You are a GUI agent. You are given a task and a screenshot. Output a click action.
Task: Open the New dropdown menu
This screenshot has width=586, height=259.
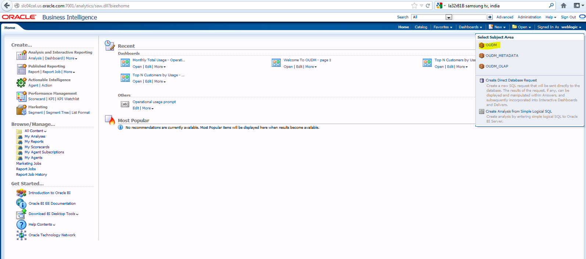(x=497, y=27)
